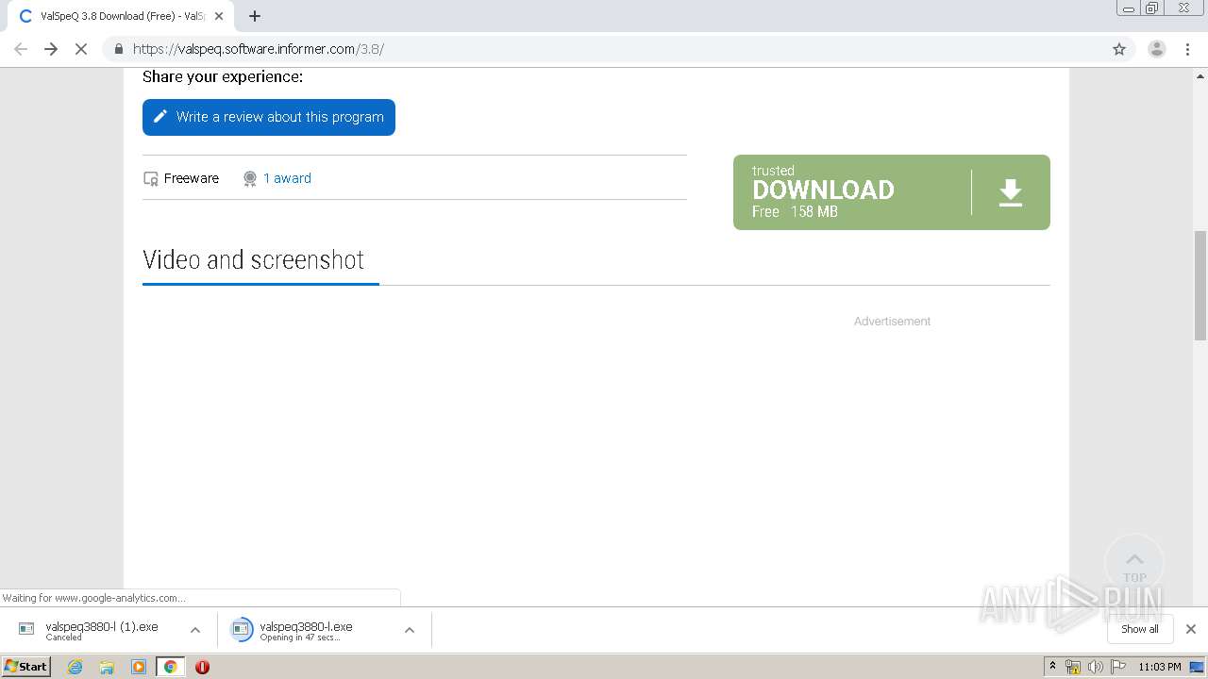1208x679 pixels.
Task: Click Write a review about this program
Action: 269,117
